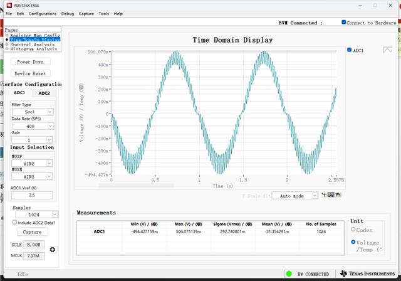
Task: Select Codes unit radio button
Action: pos(353,230)
